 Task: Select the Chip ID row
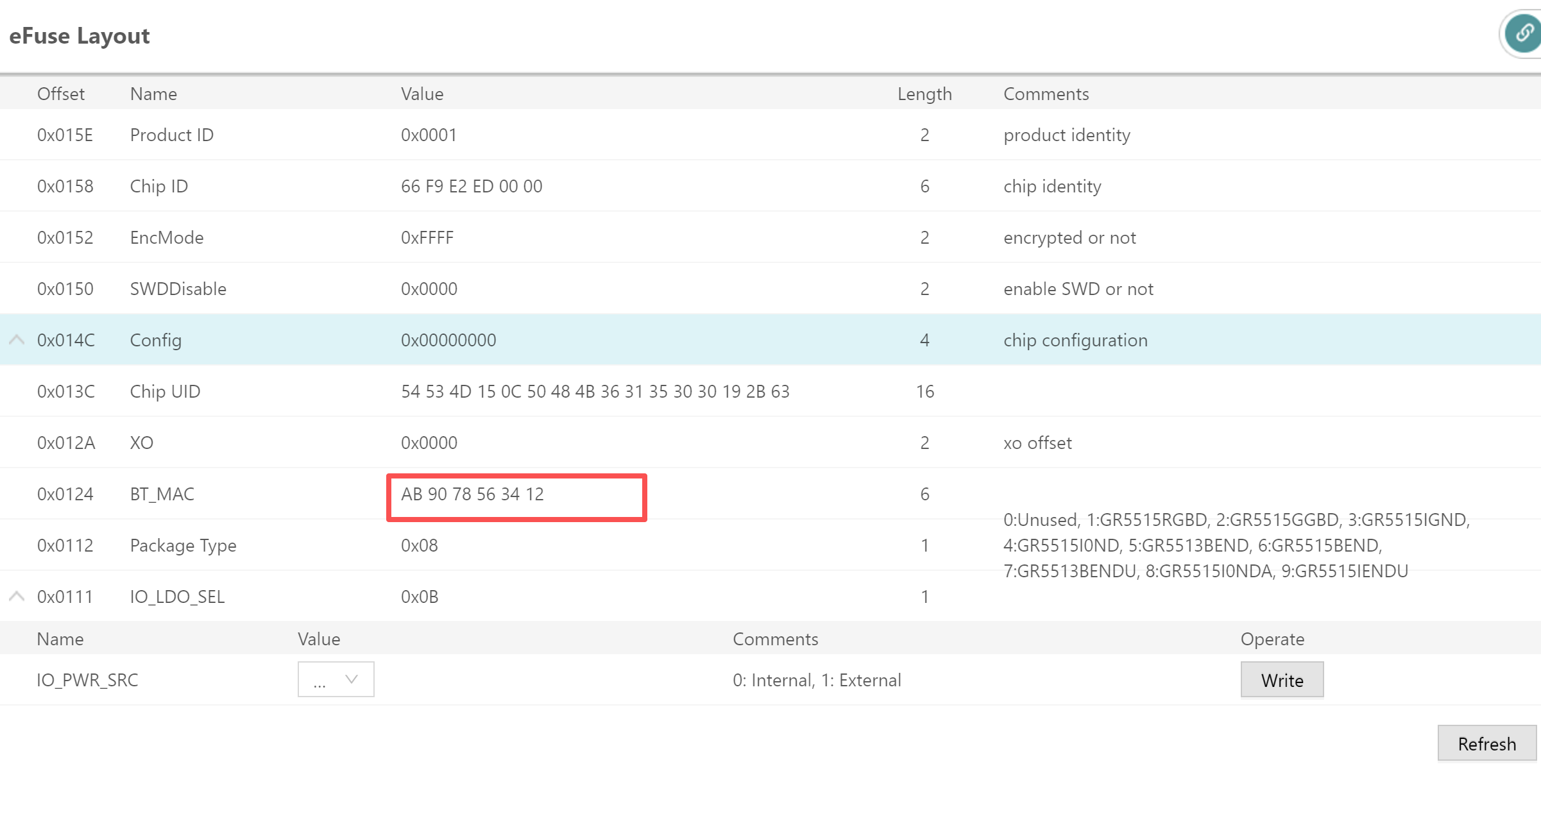click(770, 186)
